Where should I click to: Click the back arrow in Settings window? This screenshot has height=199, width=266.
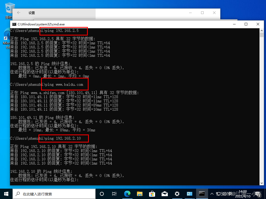[x=19, y=13]
